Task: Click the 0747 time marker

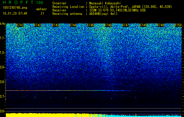Action: [125, 25]
